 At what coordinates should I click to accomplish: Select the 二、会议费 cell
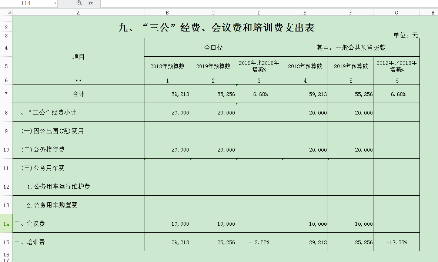pos(78,223)
